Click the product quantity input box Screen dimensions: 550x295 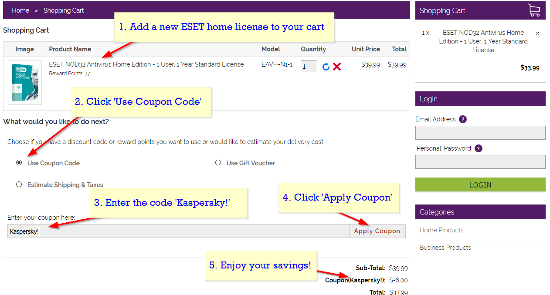click(309, 66)
